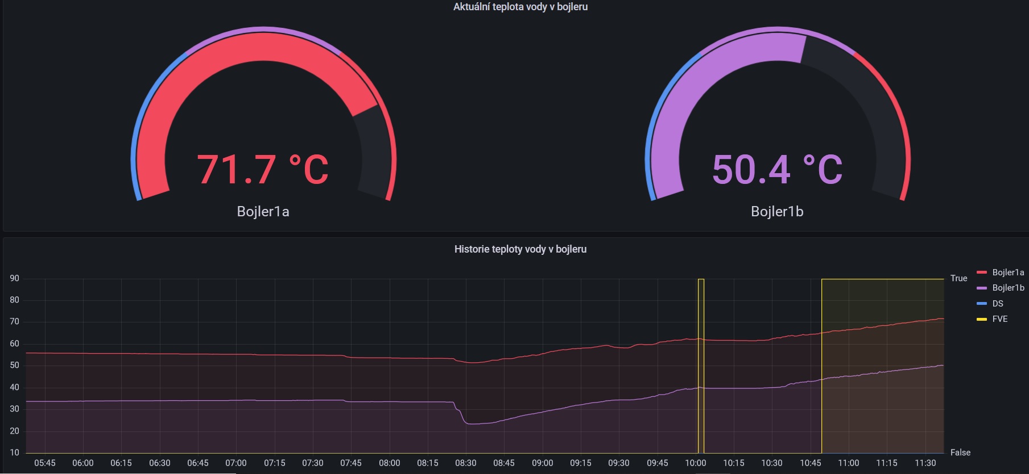The image size is (1029, 474).
Task: Toggle DS series in legend
Action: (x=998, y=304)
